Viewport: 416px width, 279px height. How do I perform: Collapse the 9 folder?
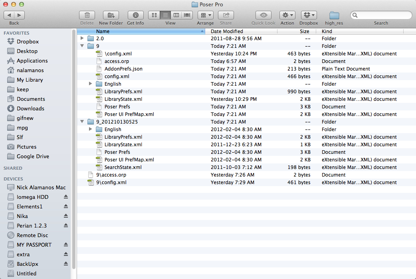click(82, 46)
